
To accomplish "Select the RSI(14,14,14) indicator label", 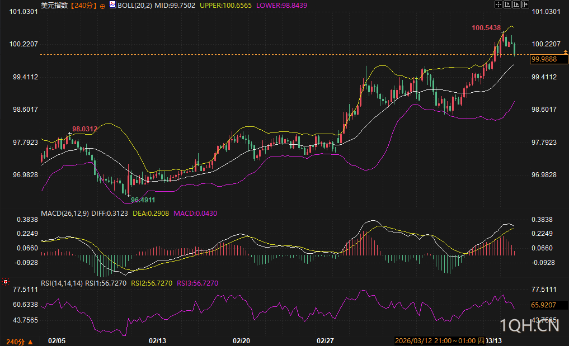I will [x=62, y=283].
